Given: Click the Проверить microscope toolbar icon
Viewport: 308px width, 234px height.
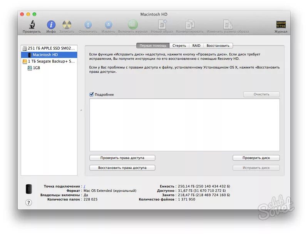Looking at the screenshot, I should click(x=32, y=25).
